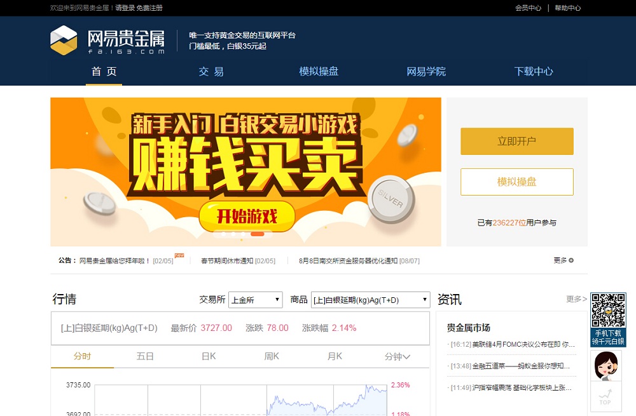Open 模拟操盘 in the navigation bar
This screenshot has height=416, width=636.
319,72
